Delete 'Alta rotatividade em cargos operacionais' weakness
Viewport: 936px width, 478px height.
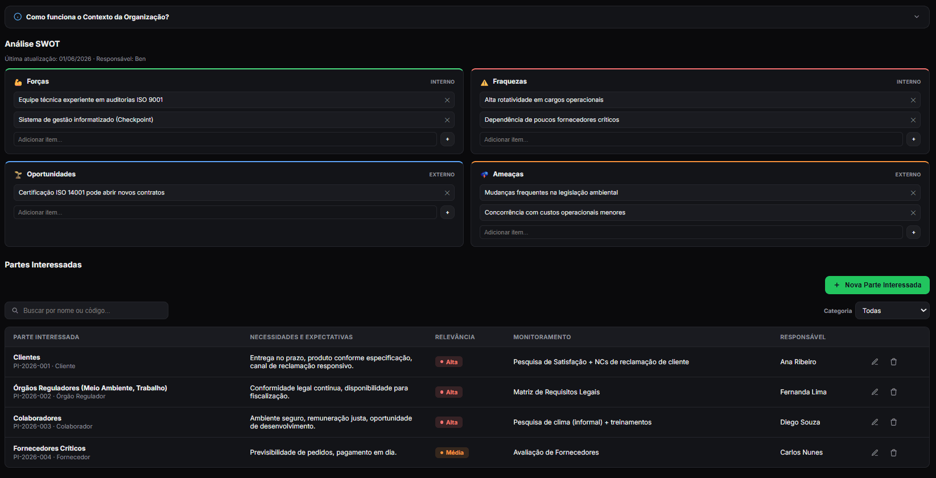coord(913,100)
